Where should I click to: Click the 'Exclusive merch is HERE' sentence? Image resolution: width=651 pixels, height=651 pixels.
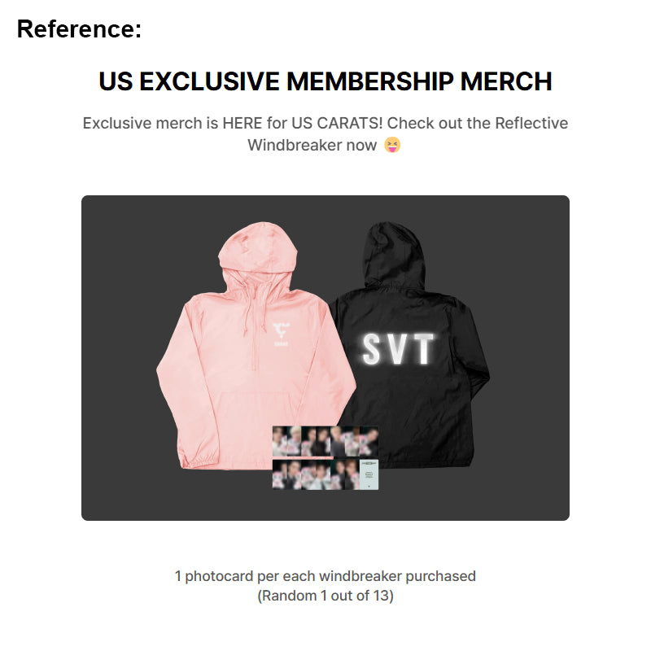[233, 124]
